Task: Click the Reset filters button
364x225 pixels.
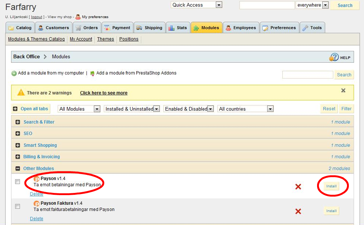Action: (329, 109)
